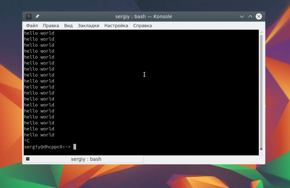Open the Файл menu
Image resolution: width=290 pixels, height=188 pixels.
[32, 26]
